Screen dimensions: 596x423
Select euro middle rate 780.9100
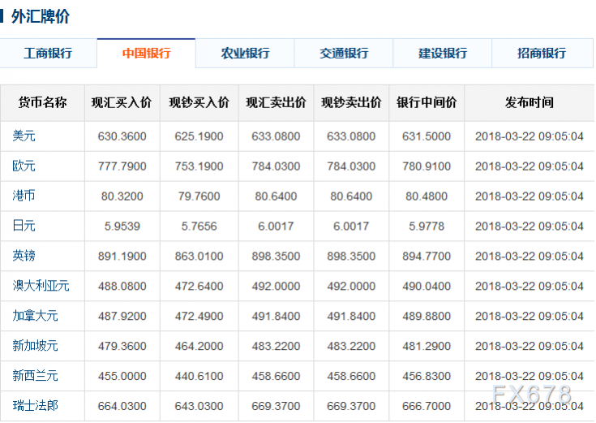click(x=427, y=166)
